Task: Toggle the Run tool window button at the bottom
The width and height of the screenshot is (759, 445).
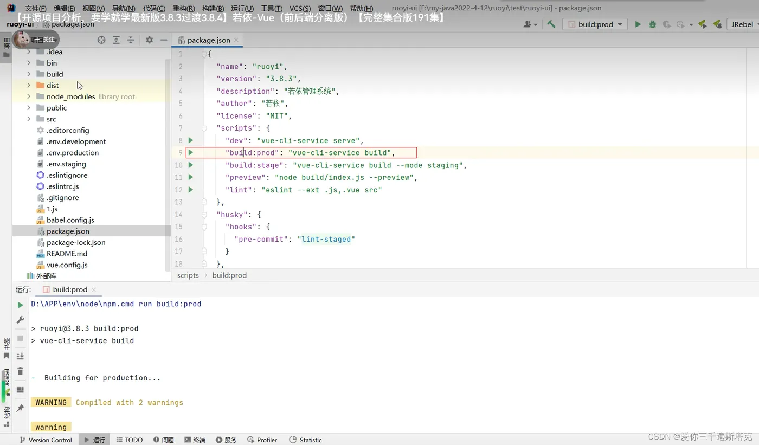Action: point(94,440)
